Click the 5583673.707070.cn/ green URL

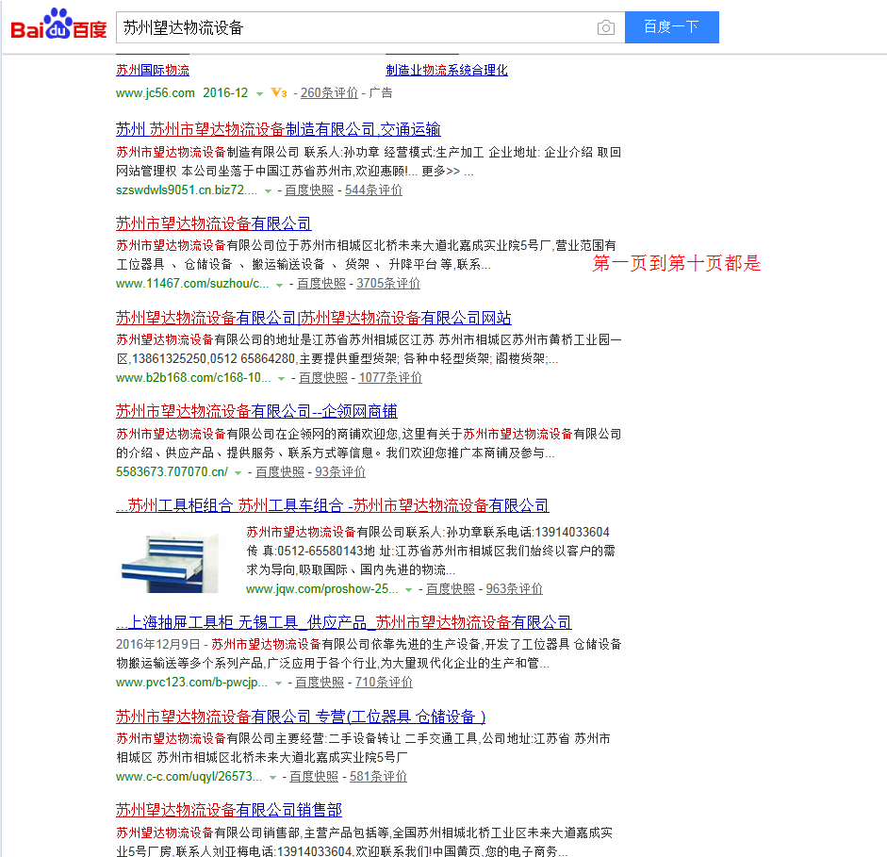(172, 471)
